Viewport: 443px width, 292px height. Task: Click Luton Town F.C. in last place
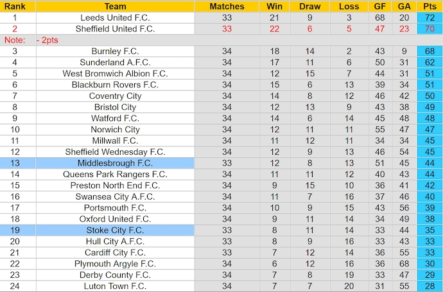pos(115,286)
